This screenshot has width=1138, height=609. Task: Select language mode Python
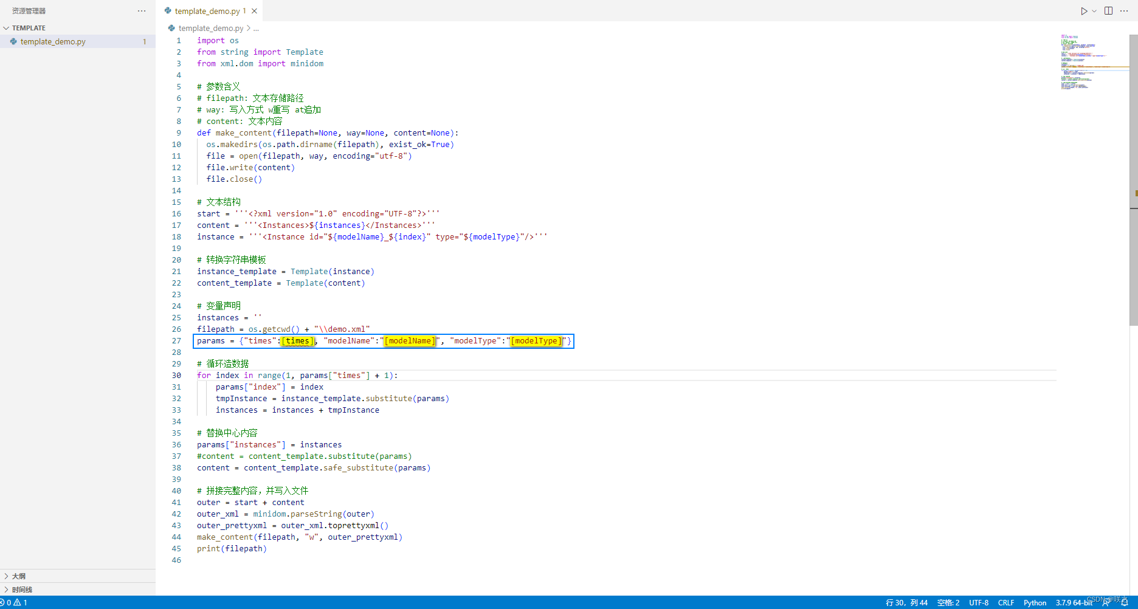(x=1035, y=602)
